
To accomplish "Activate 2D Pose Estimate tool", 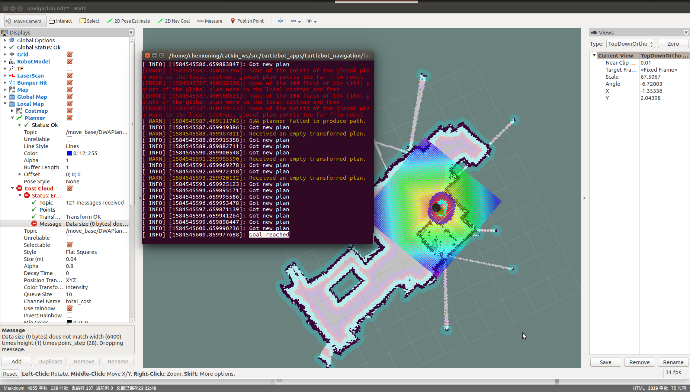I will click(x=128, y=21).
